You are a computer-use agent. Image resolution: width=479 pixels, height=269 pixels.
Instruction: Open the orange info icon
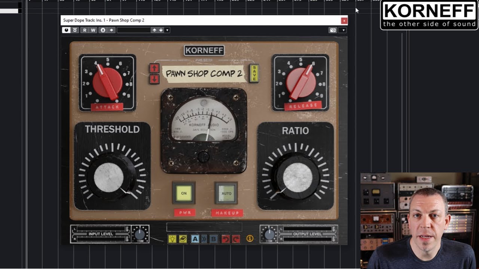pos(250,238)
